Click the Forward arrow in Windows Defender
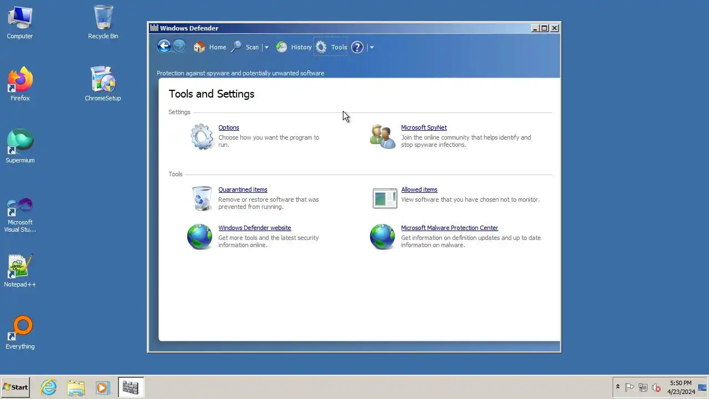709x399 pixels. coord(179,47)
